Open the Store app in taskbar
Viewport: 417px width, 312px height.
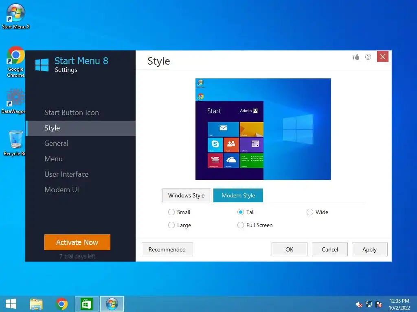pyautogui.click(x=86, y=304)
